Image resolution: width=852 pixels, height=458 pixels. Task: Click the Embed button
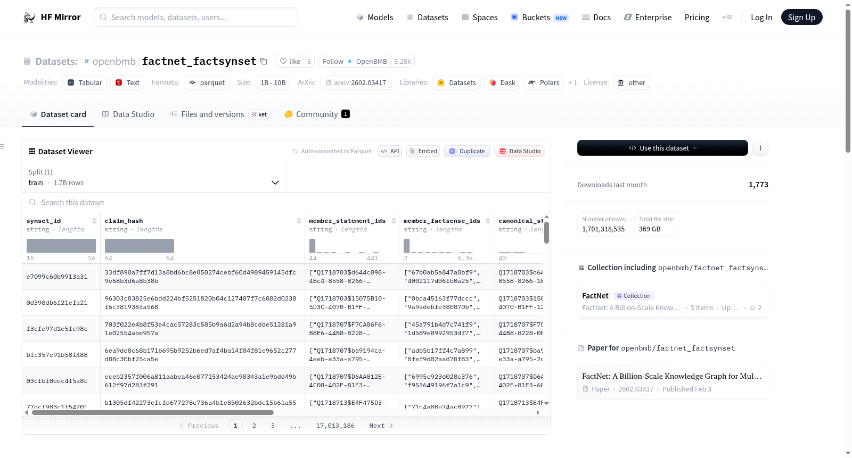(422, 151)
